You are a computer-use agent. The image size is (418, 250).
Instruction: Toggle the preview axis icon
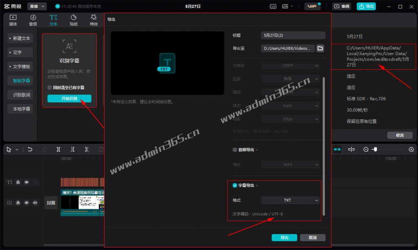(x=351, y=149)
